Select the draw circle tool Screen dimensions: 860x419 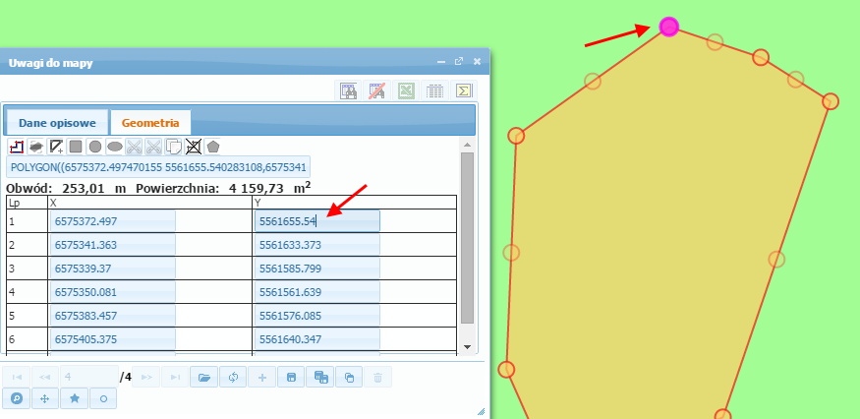95,147
